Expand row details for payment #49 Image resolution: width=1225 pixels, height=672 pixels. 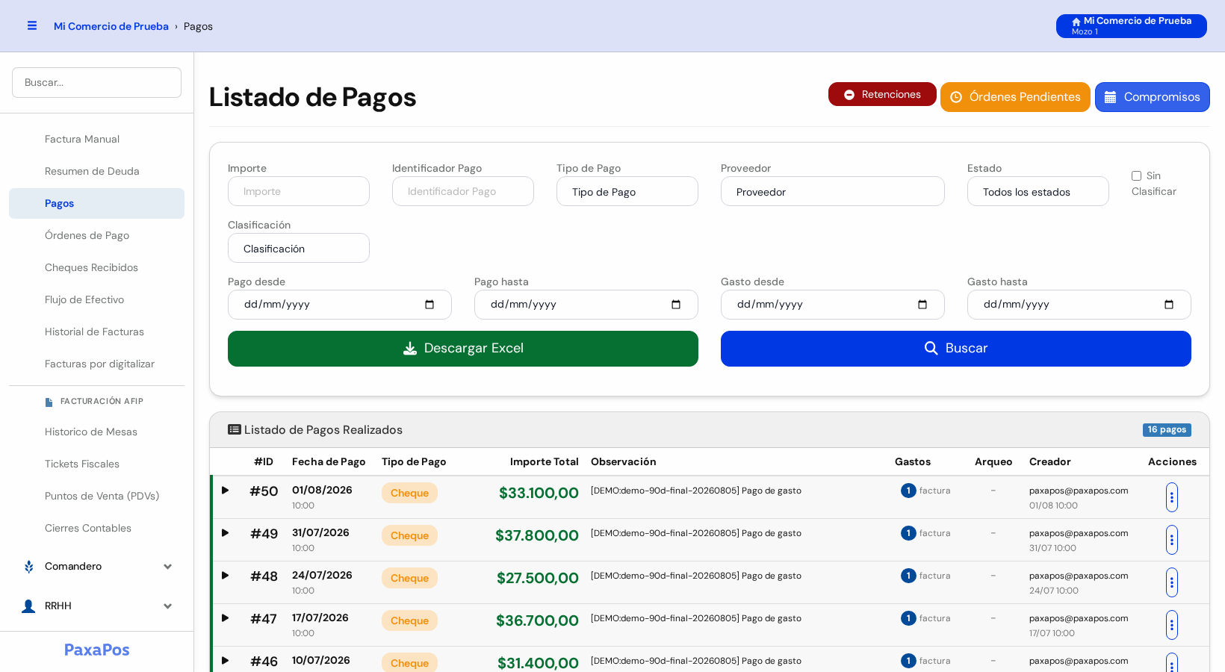[225, 533]
